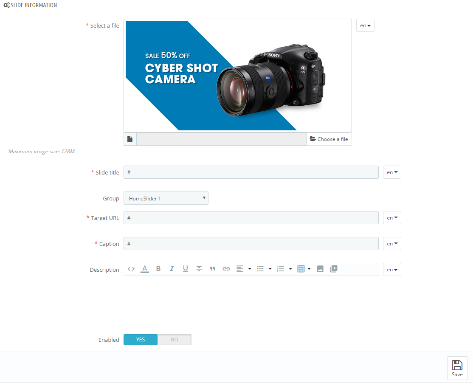
Task: Insert numbered list in Description
Action: pyautogui.click(x=281, y=269)
